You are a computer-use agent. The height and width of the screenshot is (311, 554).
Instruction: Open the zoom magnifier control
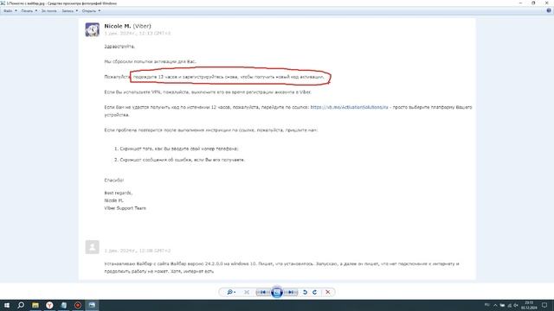[231, 292]
